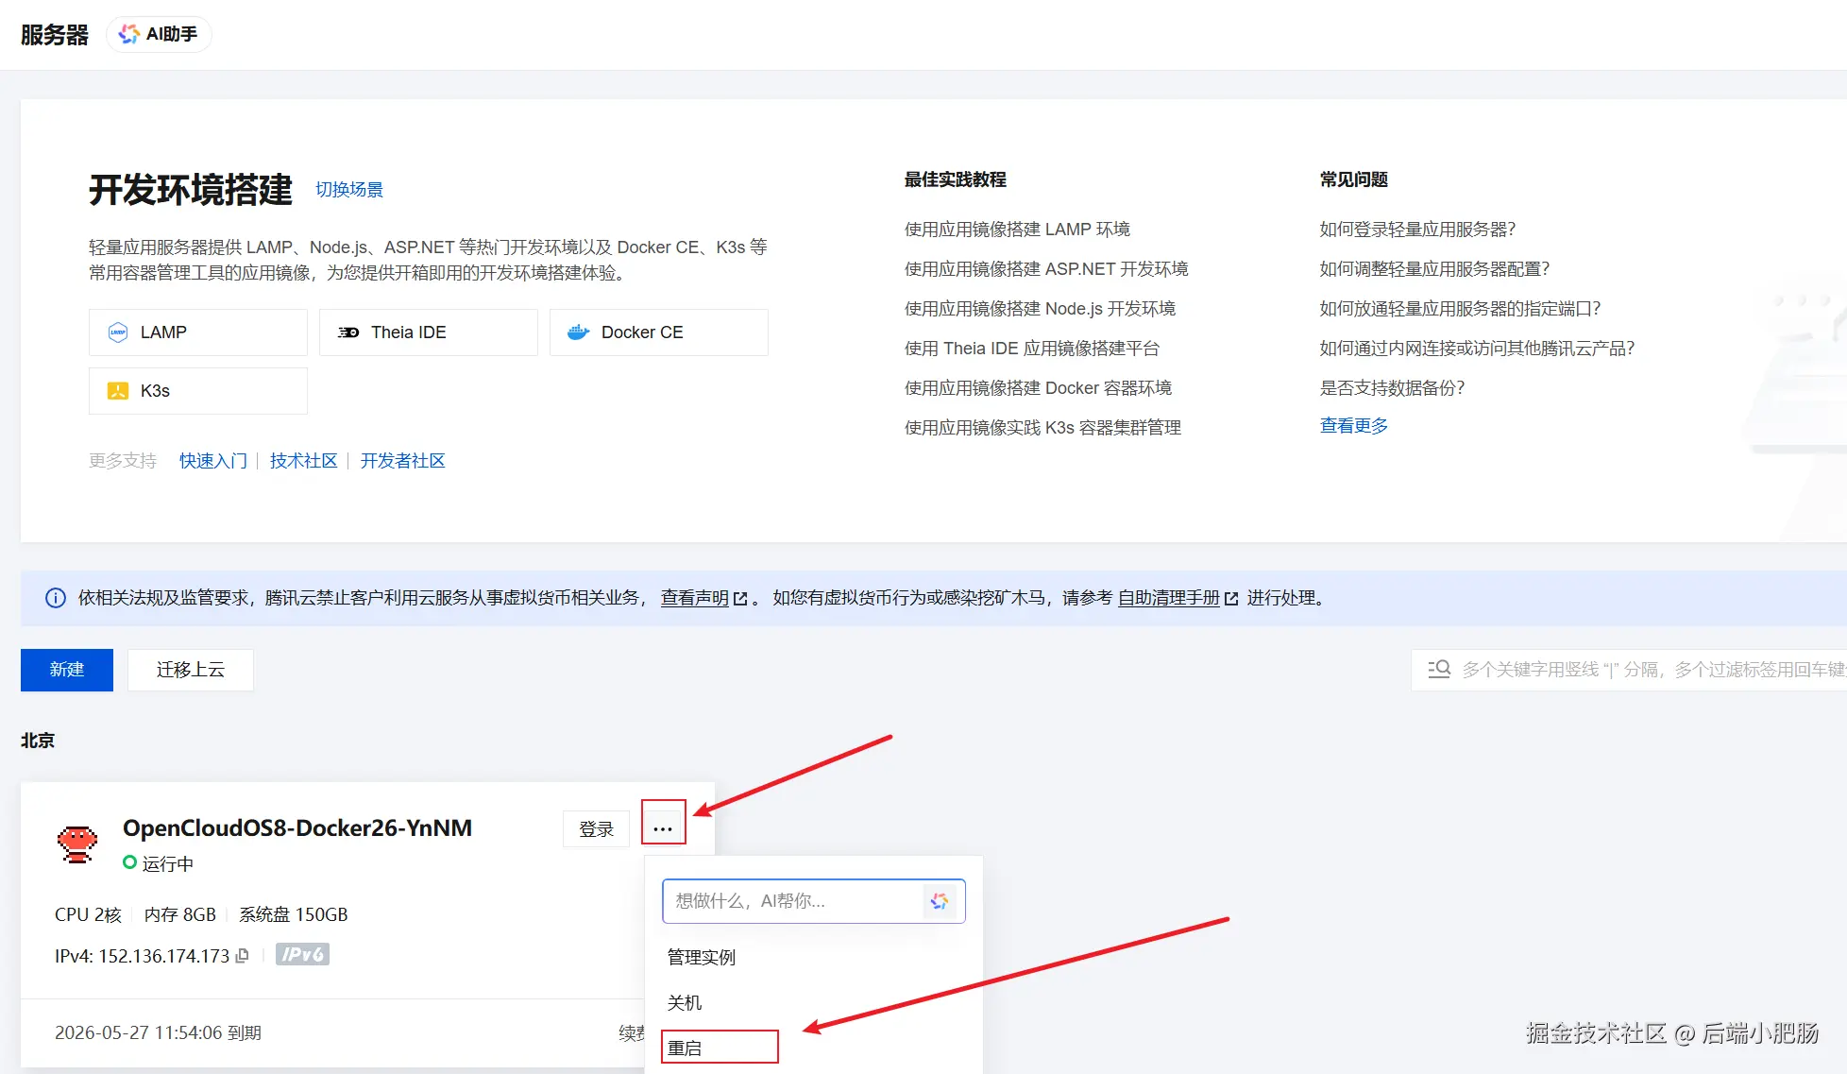This screenshot has height=1074, width=1847.
Task: Click the 登录 button on server card
Action: [x=596, y=828]
